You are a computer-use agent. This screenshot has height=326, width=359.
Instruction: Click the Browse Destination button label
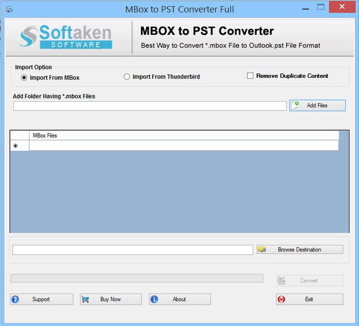pyautogui.click(x=299, y=250)
